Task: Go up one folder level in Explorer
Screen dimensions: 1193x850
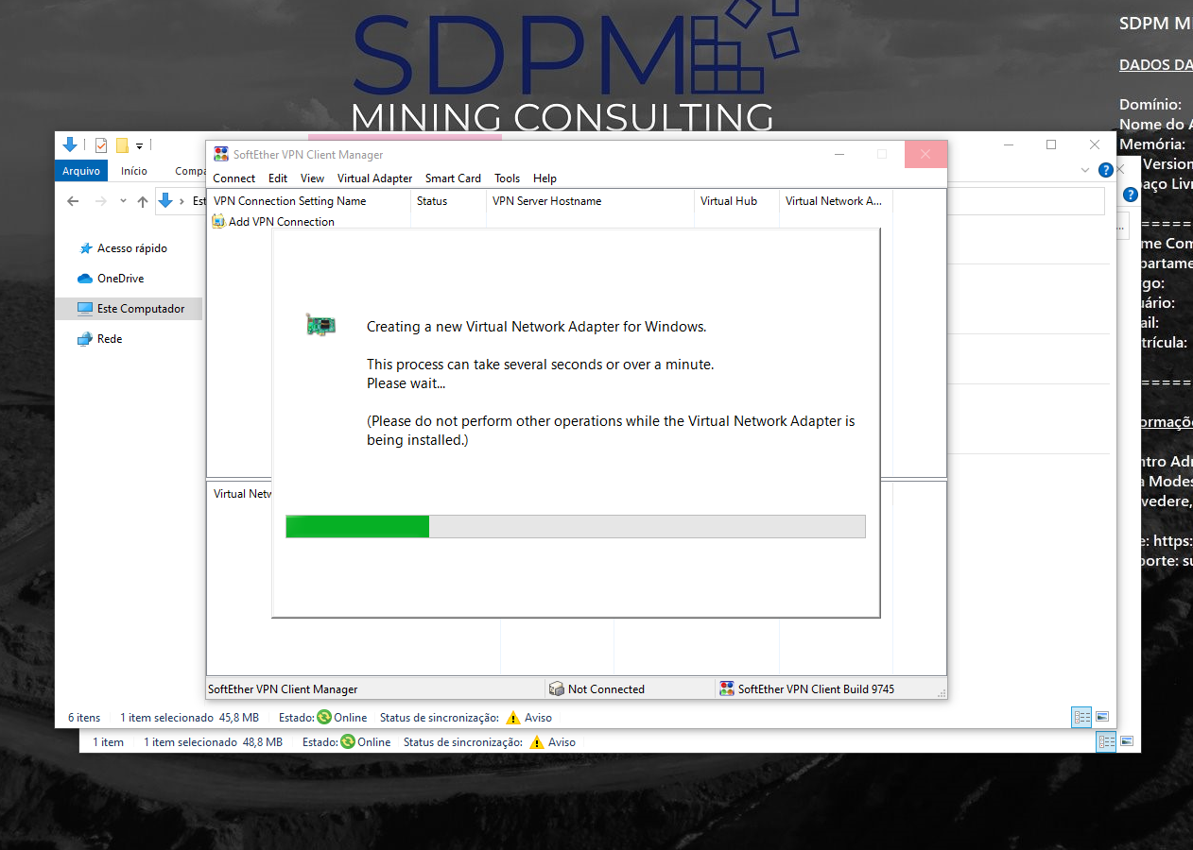Action: (143, 201)
